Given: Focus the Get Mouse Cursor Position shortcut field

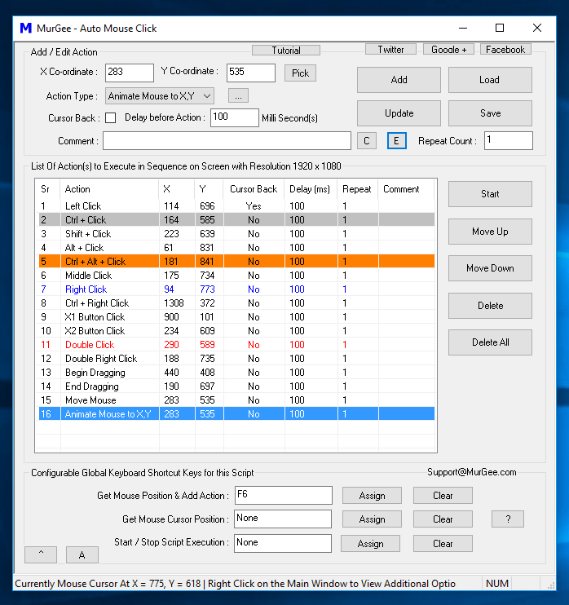Looking at the screenshot, I should [283, 519].
